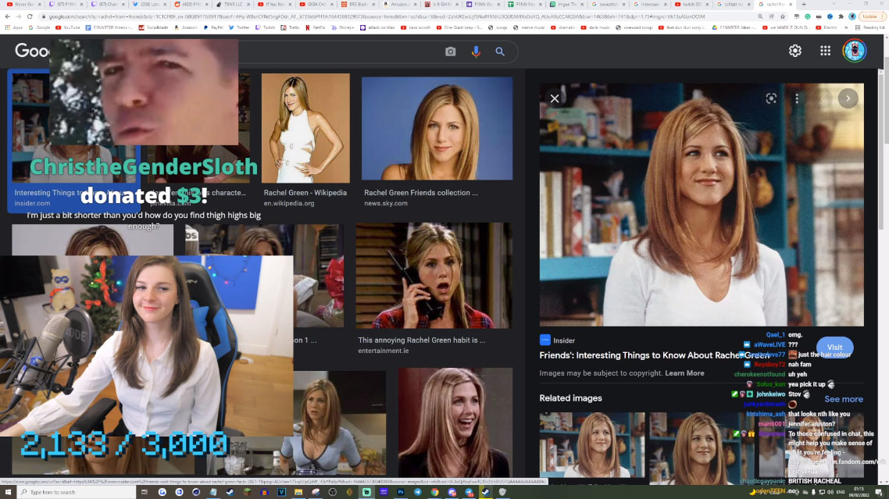Open a new browser tab
Viewport: 889px width, 499px height.
point(803,4)
